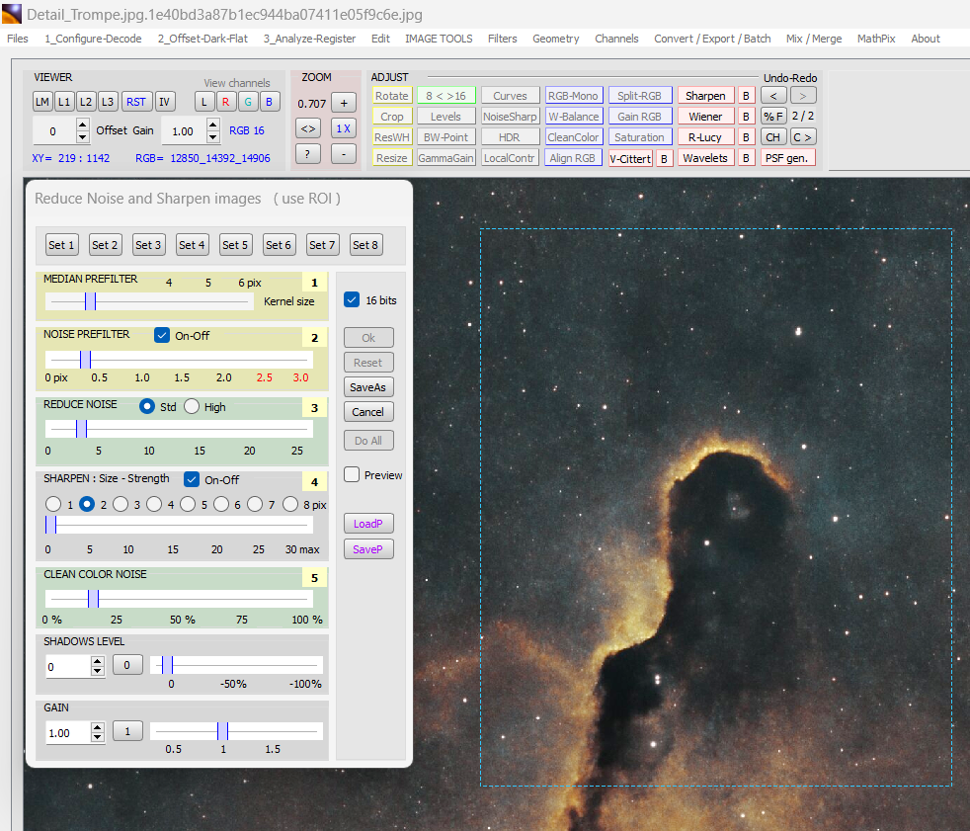Open the IMAGE TOOLS menu
This screenshot has width=970, height=831.
tap(439, 39)
